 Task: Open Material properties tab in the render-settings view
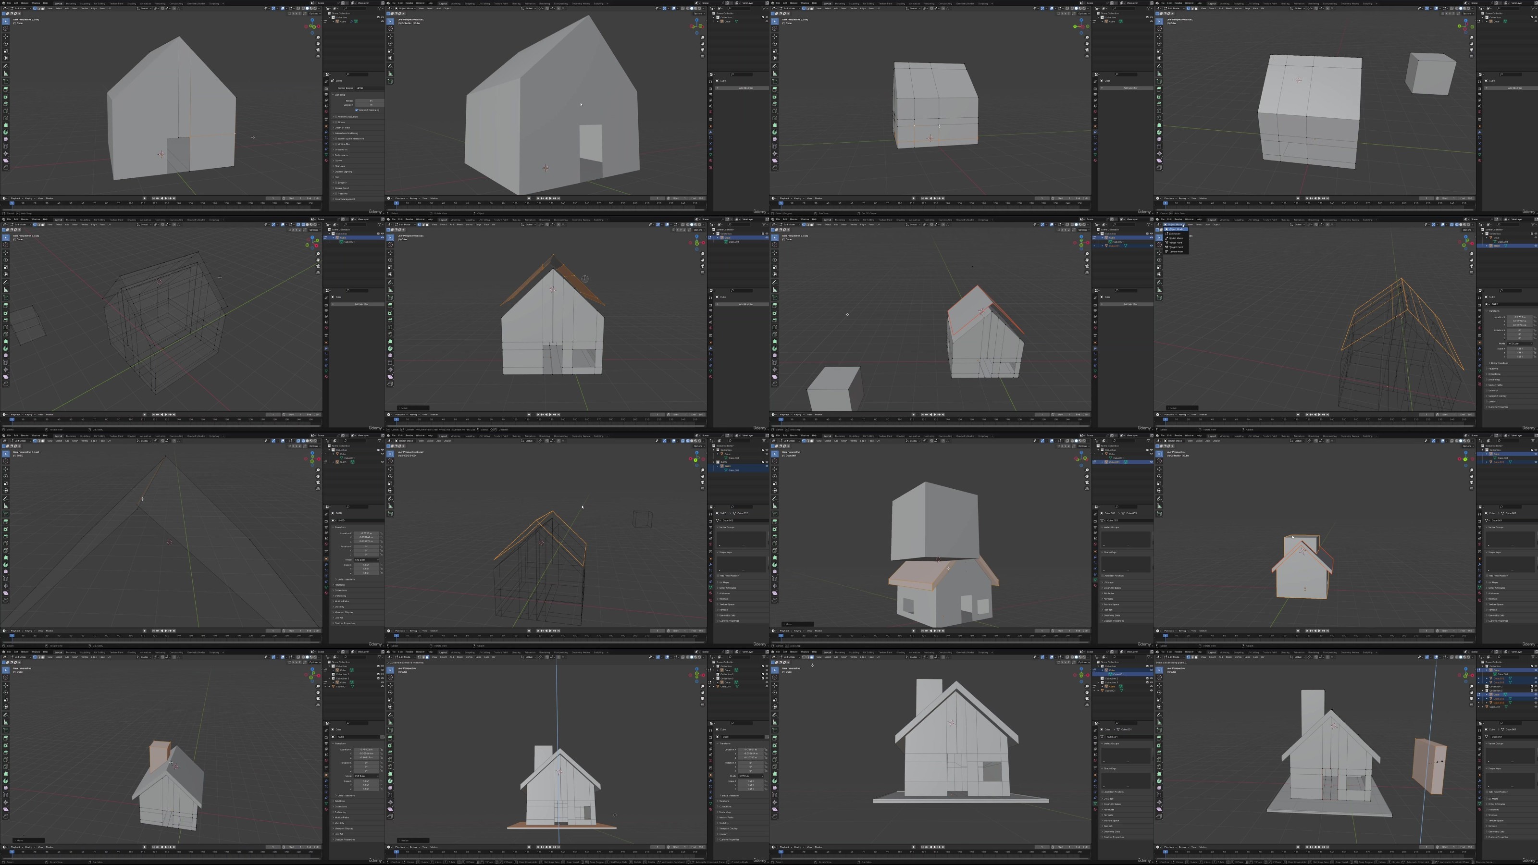click(327, 161)
